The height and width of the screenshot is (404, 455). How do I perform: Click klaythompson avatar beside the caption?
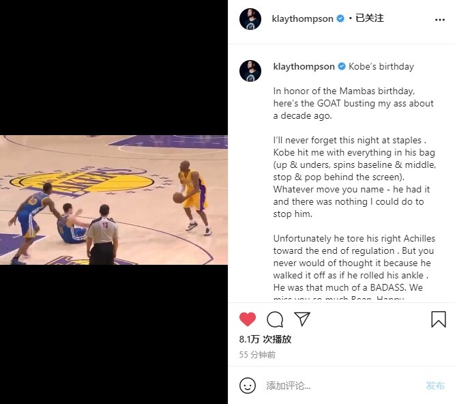point(250,71)
